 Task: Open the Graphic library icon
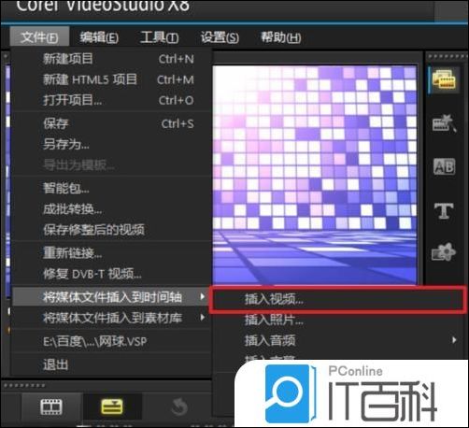(x=444, y=252)
